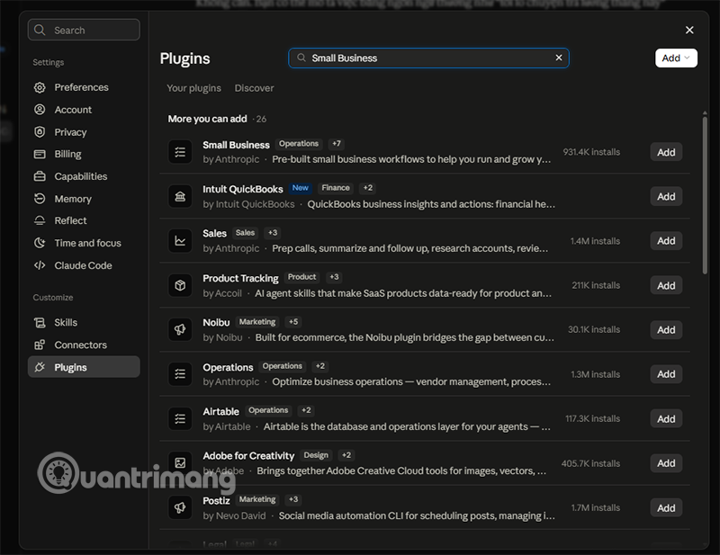Click the Operations plugin checklist icon
The image size is (720, 555).
click(x=180, y=374)
